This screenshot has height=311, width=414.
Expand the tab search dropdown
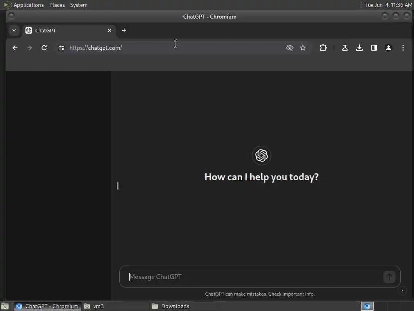coord(14,30)
